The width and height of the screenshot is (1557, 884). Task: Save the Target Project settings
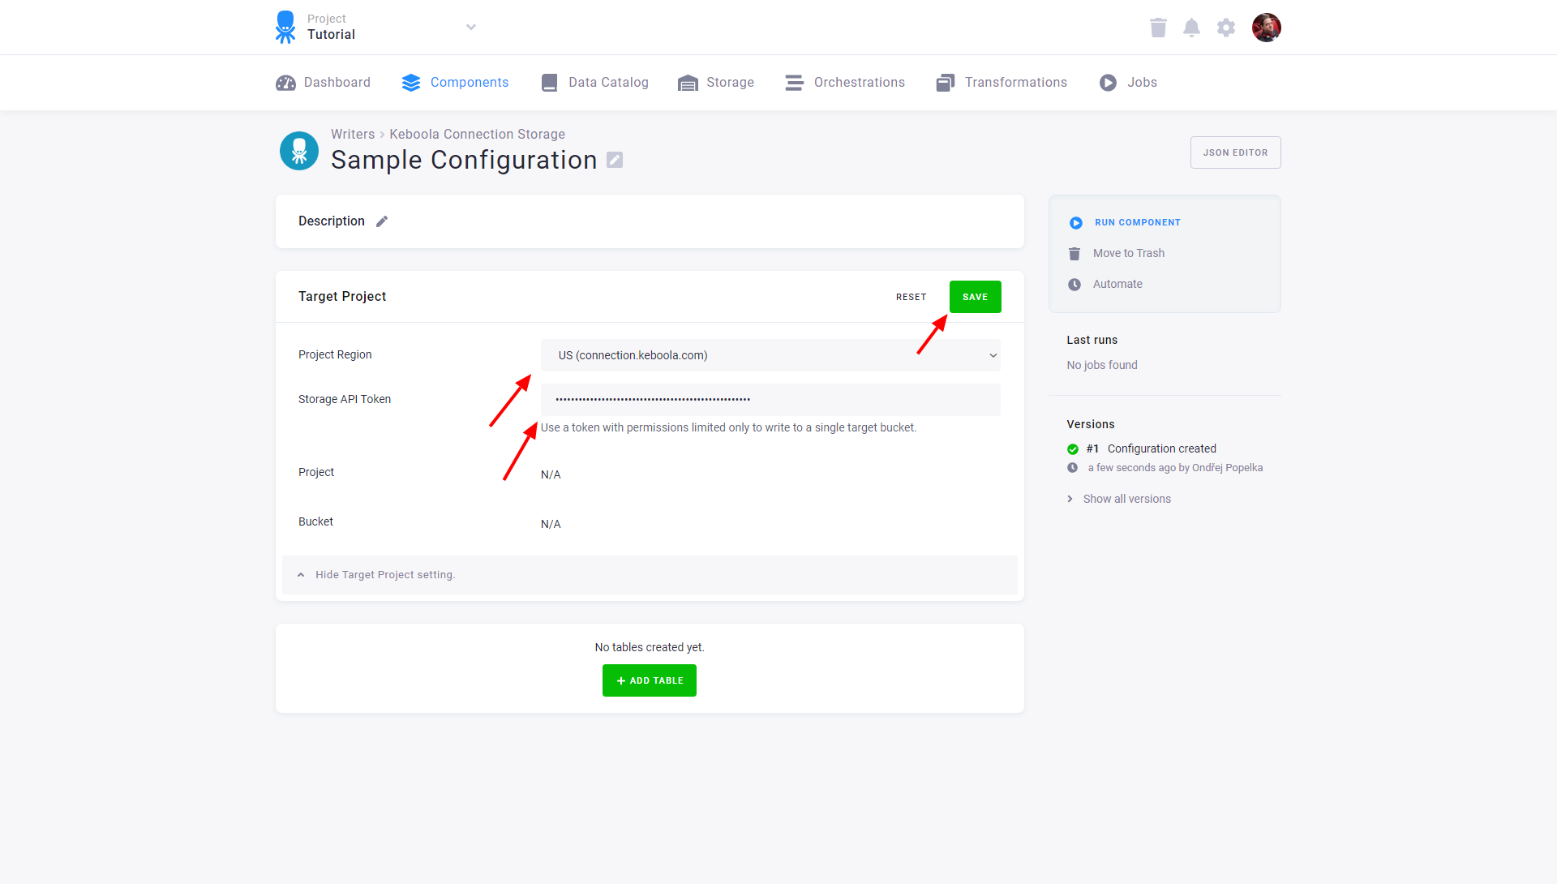pos(975,297)
